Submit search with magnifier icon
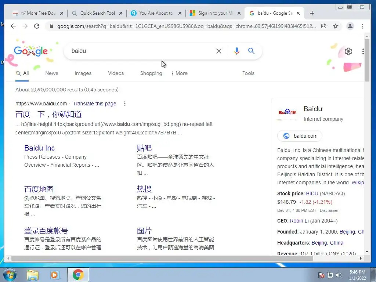Viewport: 376px width, 282px height. tap(251, 51)
